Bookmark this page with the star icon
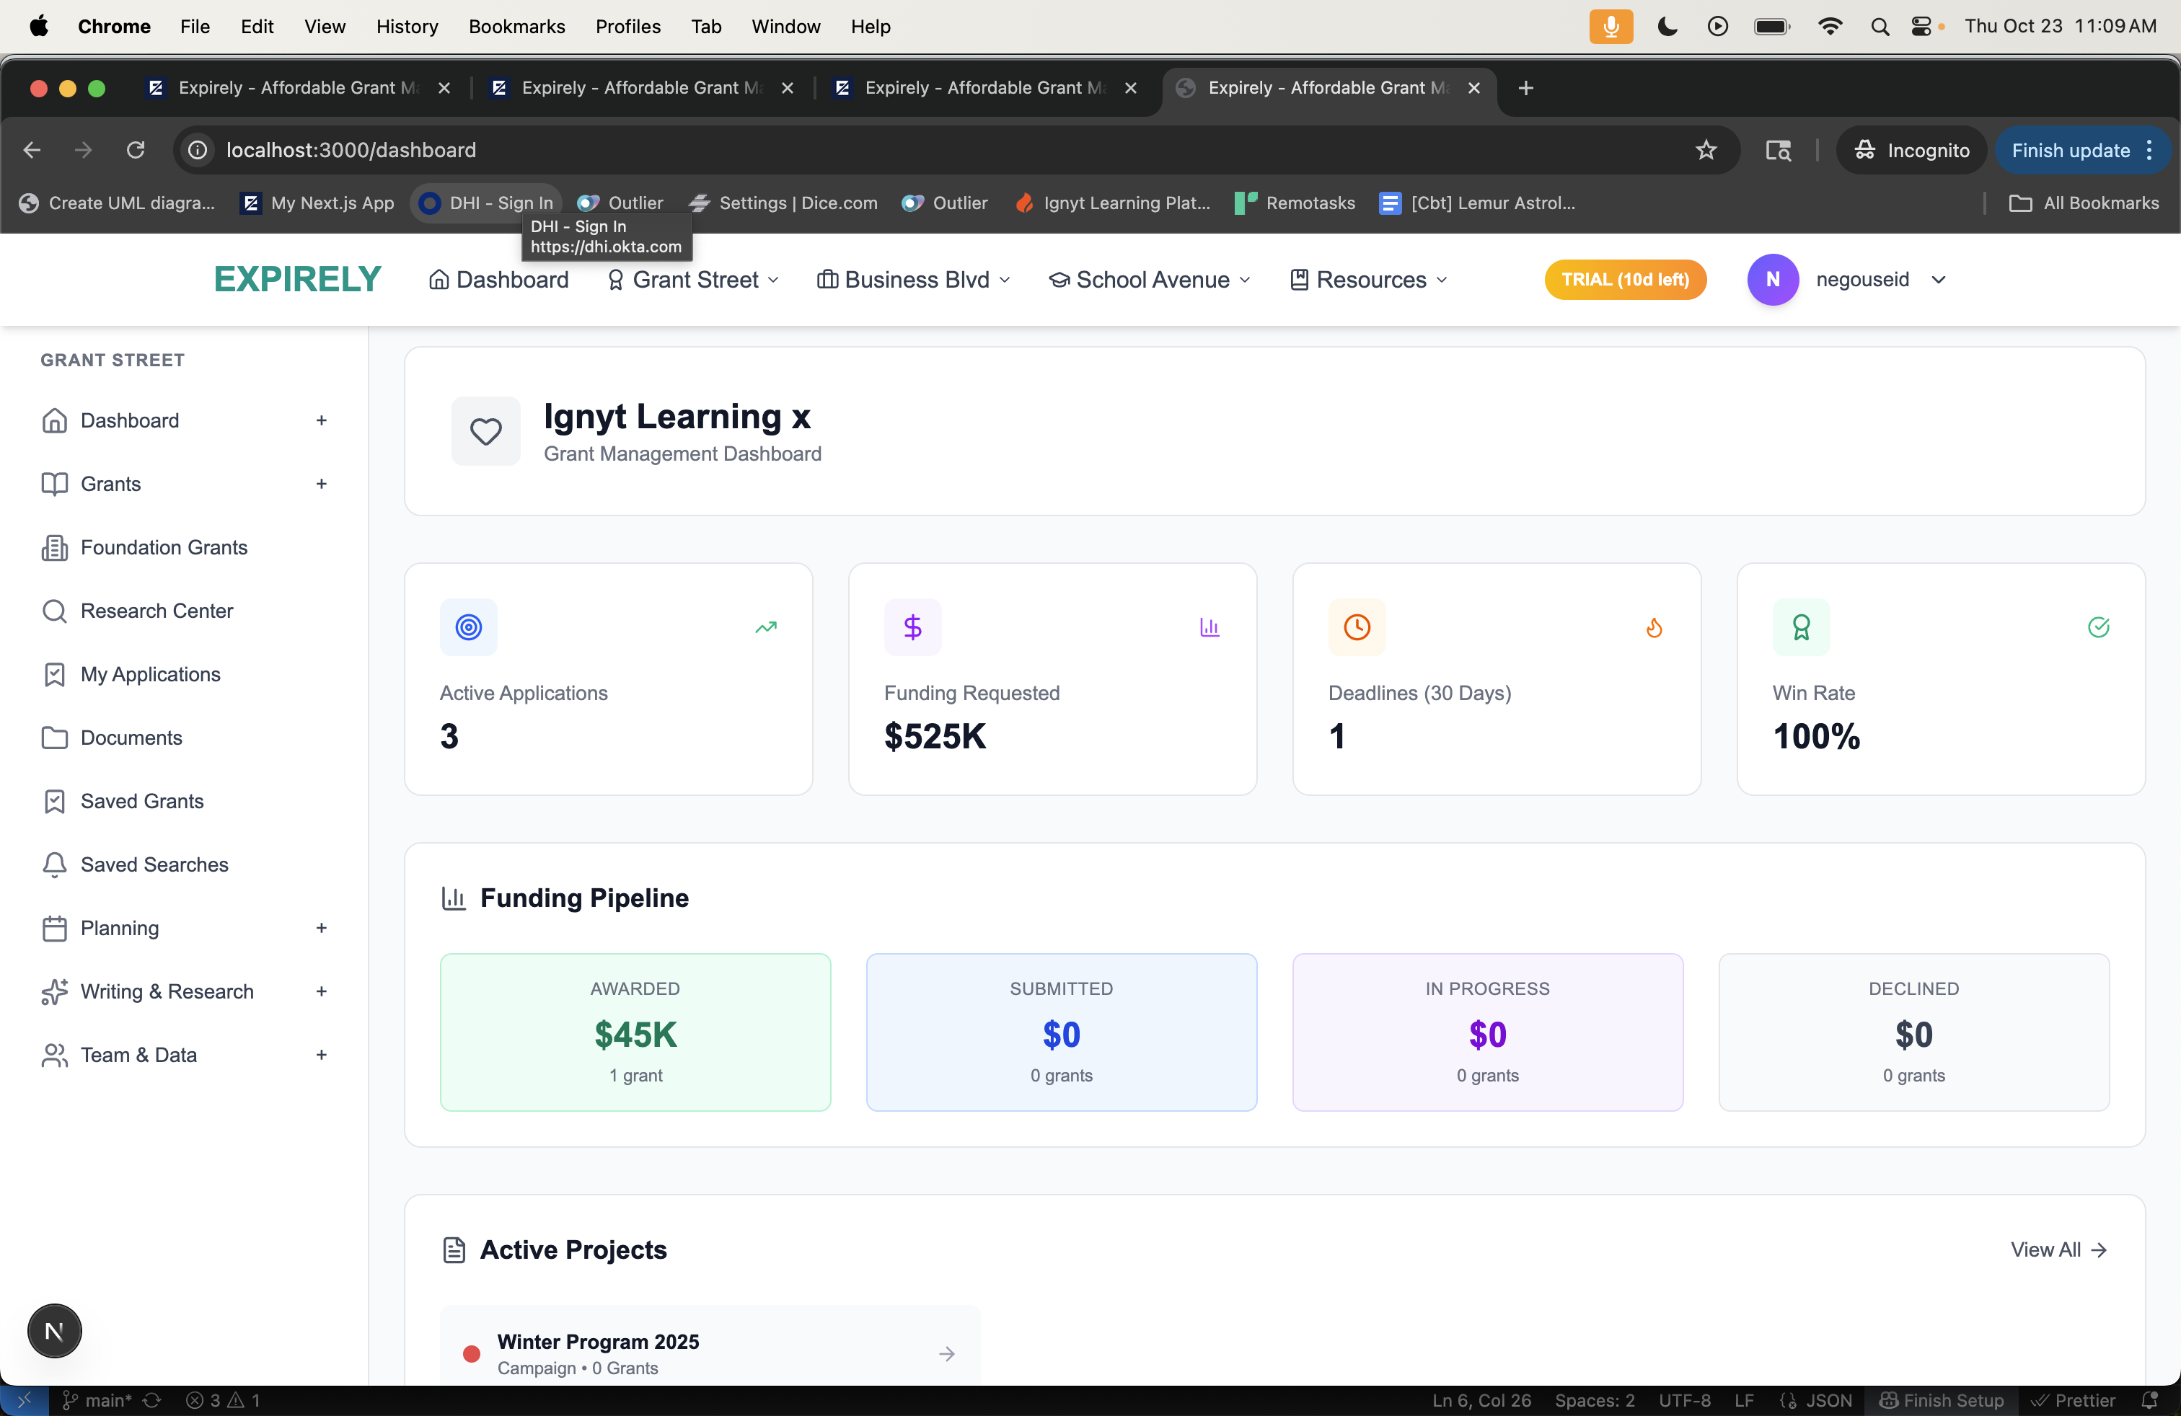 (x=1706, y=150)
